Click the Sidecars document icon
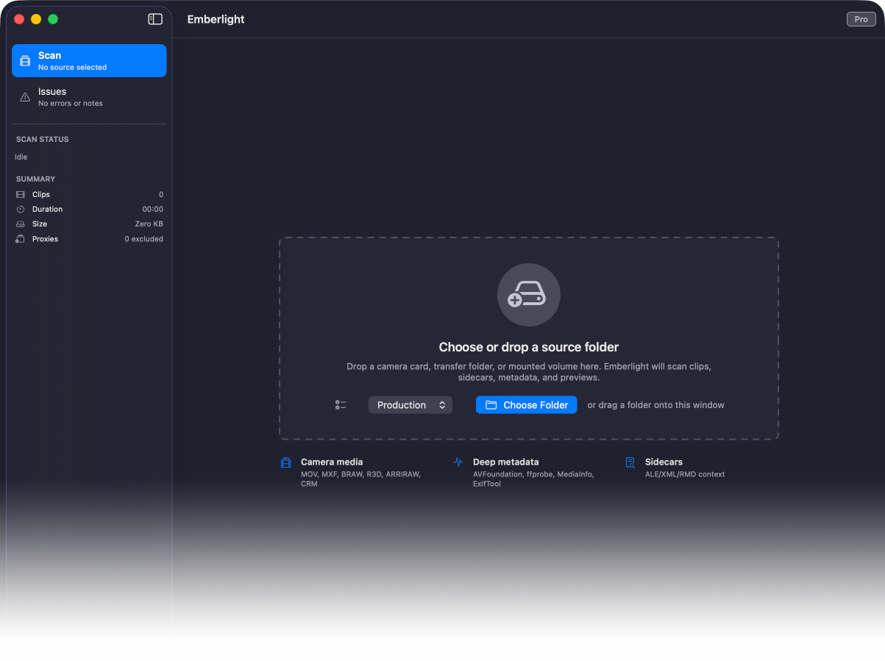Viewport: 885px width, 661px height. tap(630, 462)
